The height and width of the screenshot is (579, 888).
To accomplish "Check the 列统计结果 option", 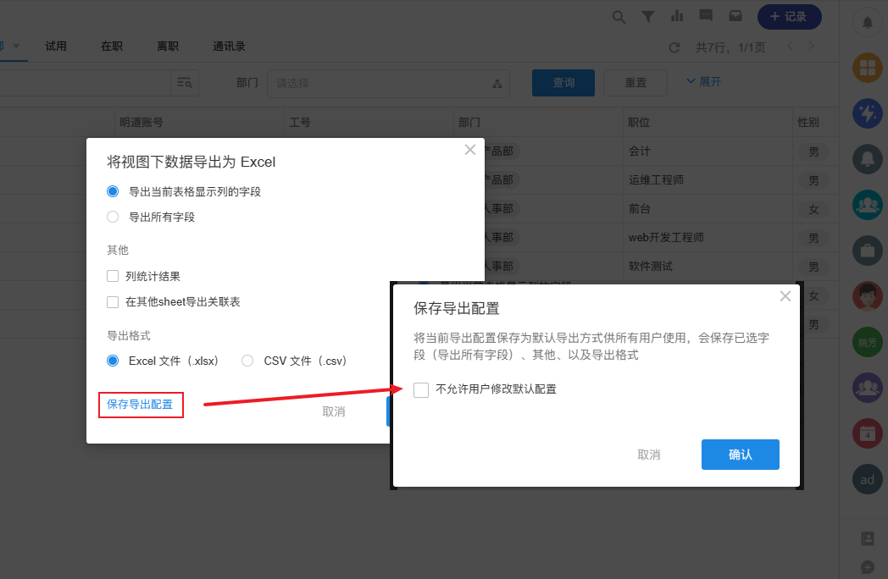I will (113, 276).
